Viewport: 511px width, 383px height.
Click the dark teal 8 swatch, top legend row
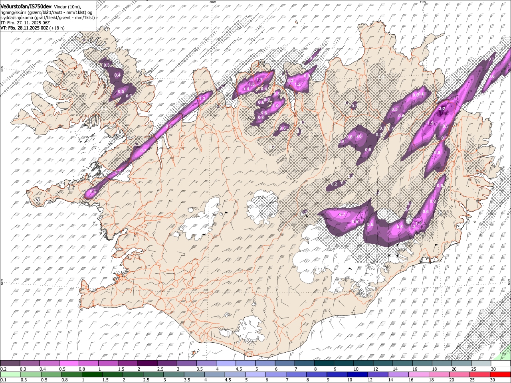click(x=324, y=363)
